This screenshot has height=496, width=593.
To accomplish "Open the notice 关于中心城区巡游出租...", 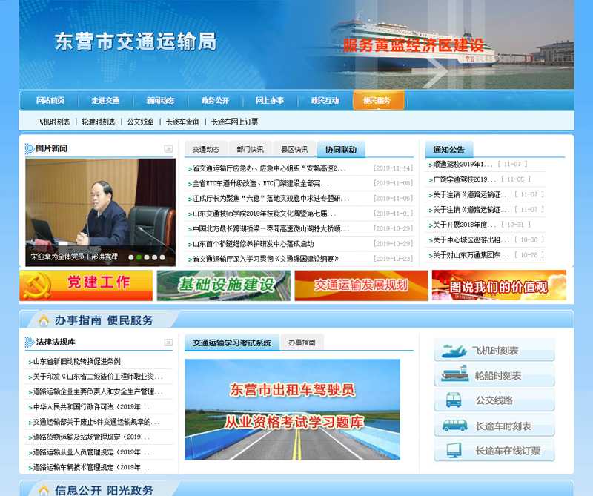I will click(x=471, y=240).
